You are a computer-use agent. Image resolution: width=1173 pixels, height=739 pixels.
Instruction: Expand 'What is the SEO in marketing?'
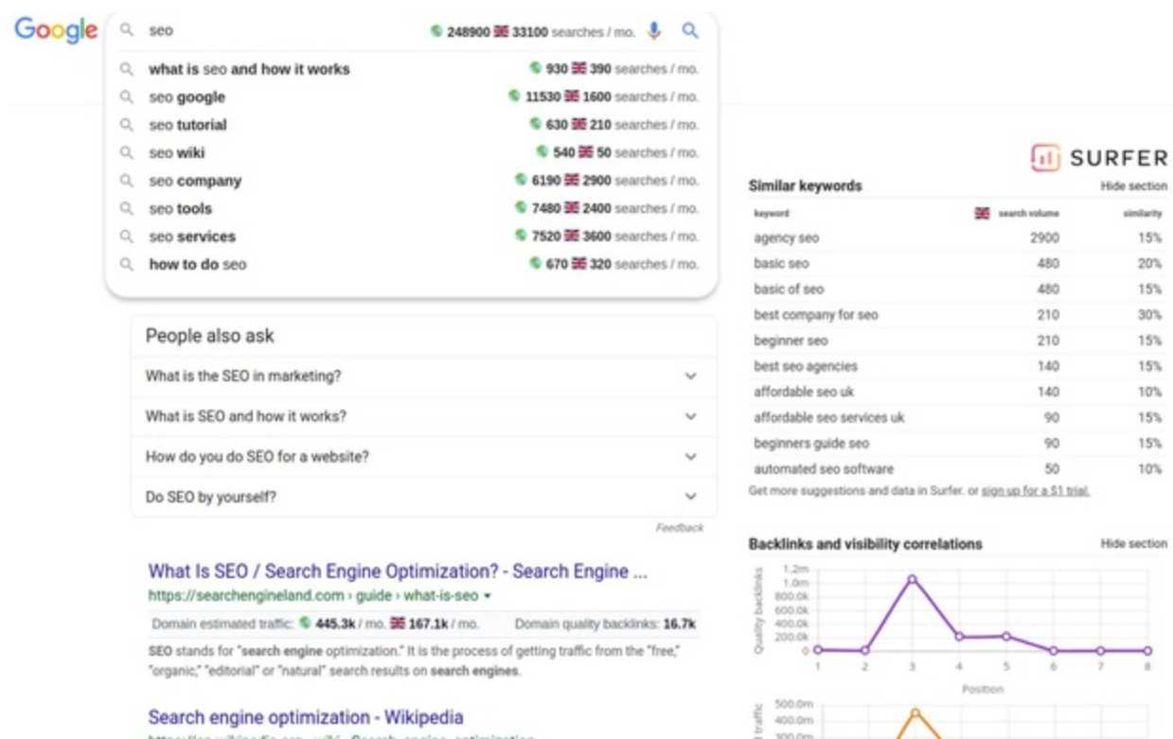point(690,377)
